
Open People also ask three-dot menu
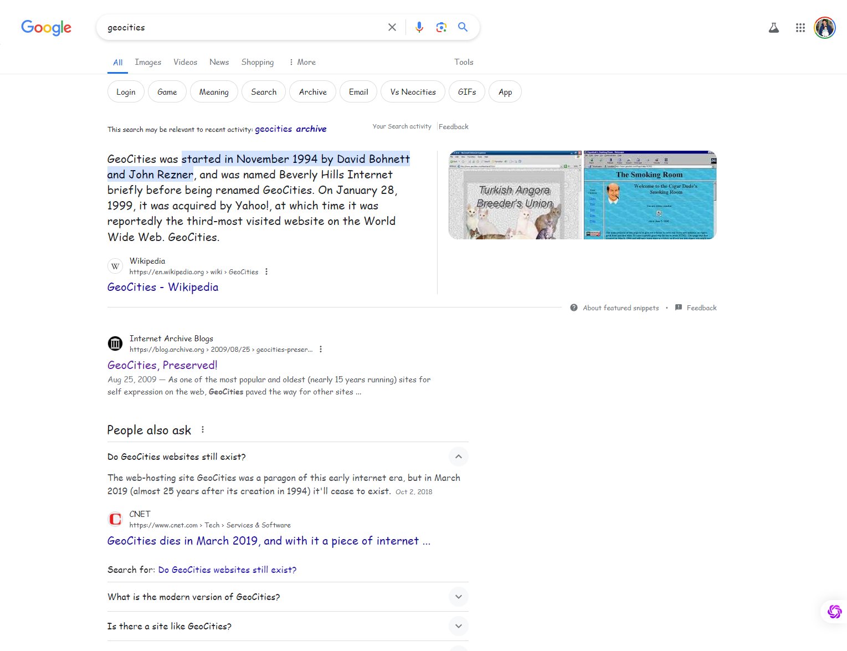click(203, 430)
